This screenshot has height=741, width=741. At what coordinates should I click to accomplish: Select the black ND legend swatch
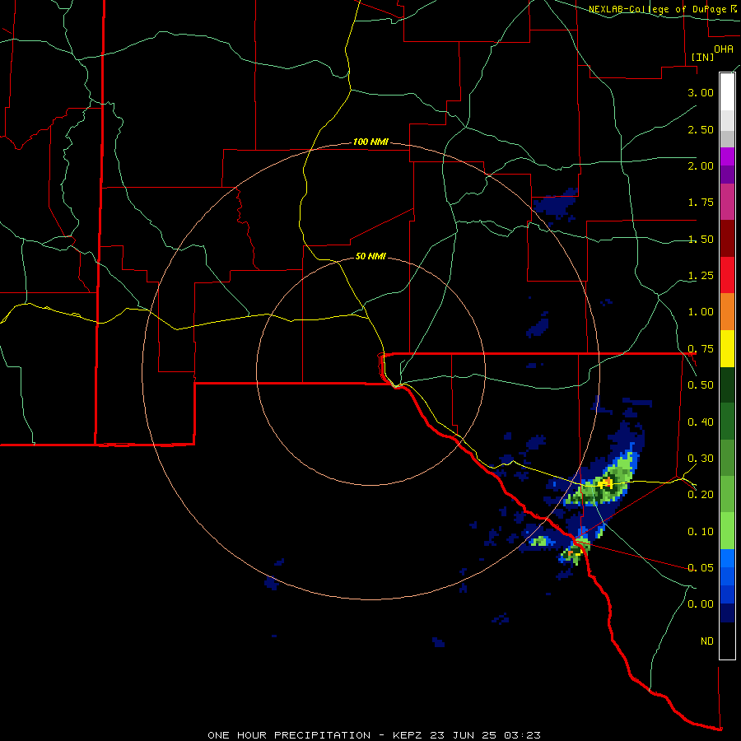tap(727, 641)
